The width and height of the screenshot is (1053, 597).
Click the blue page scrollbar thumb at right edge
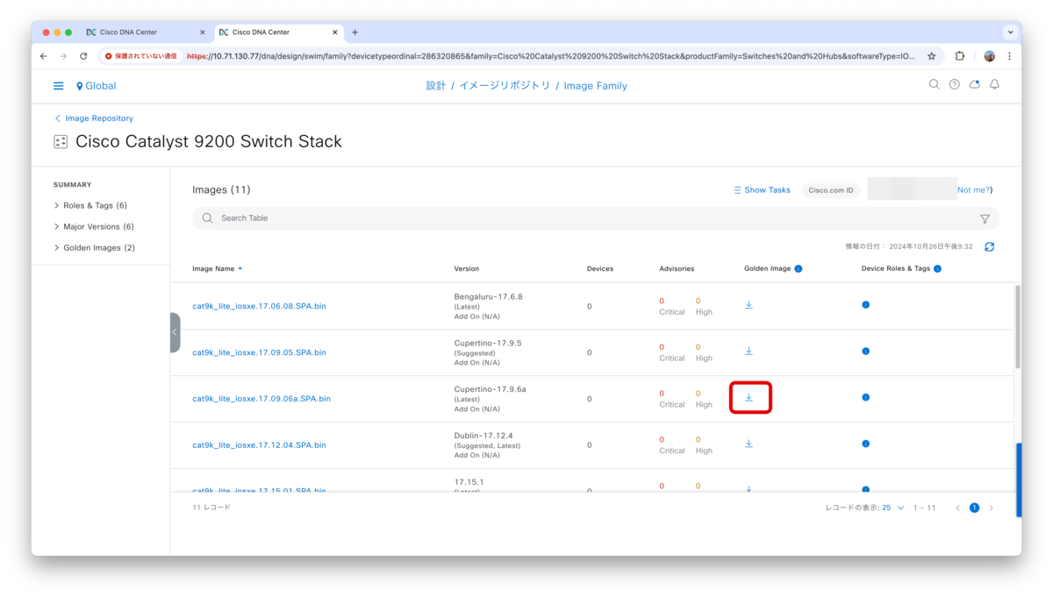[x=1019, y=480]
